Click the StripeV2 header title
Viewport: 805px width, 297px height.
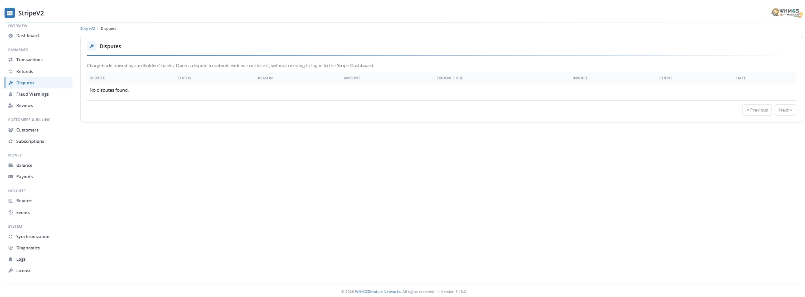[x=31, y=13]
